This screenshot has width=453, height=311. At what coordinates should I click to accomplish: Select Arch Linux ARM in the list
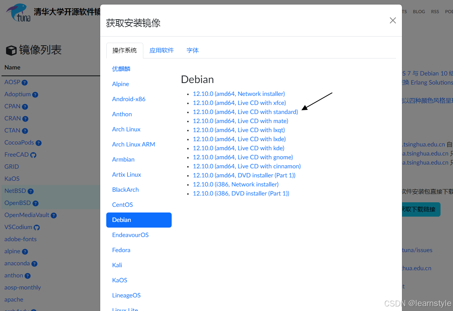coord(133,144)
